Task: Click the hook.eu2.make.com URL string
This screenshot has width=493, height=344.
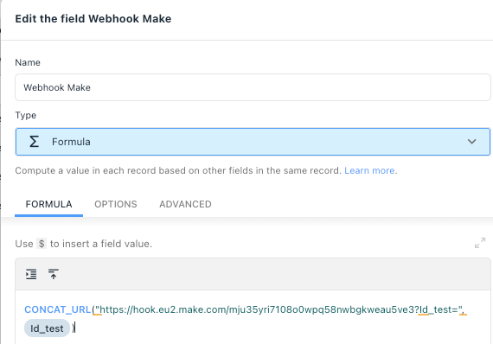Action: click(279, 309)
